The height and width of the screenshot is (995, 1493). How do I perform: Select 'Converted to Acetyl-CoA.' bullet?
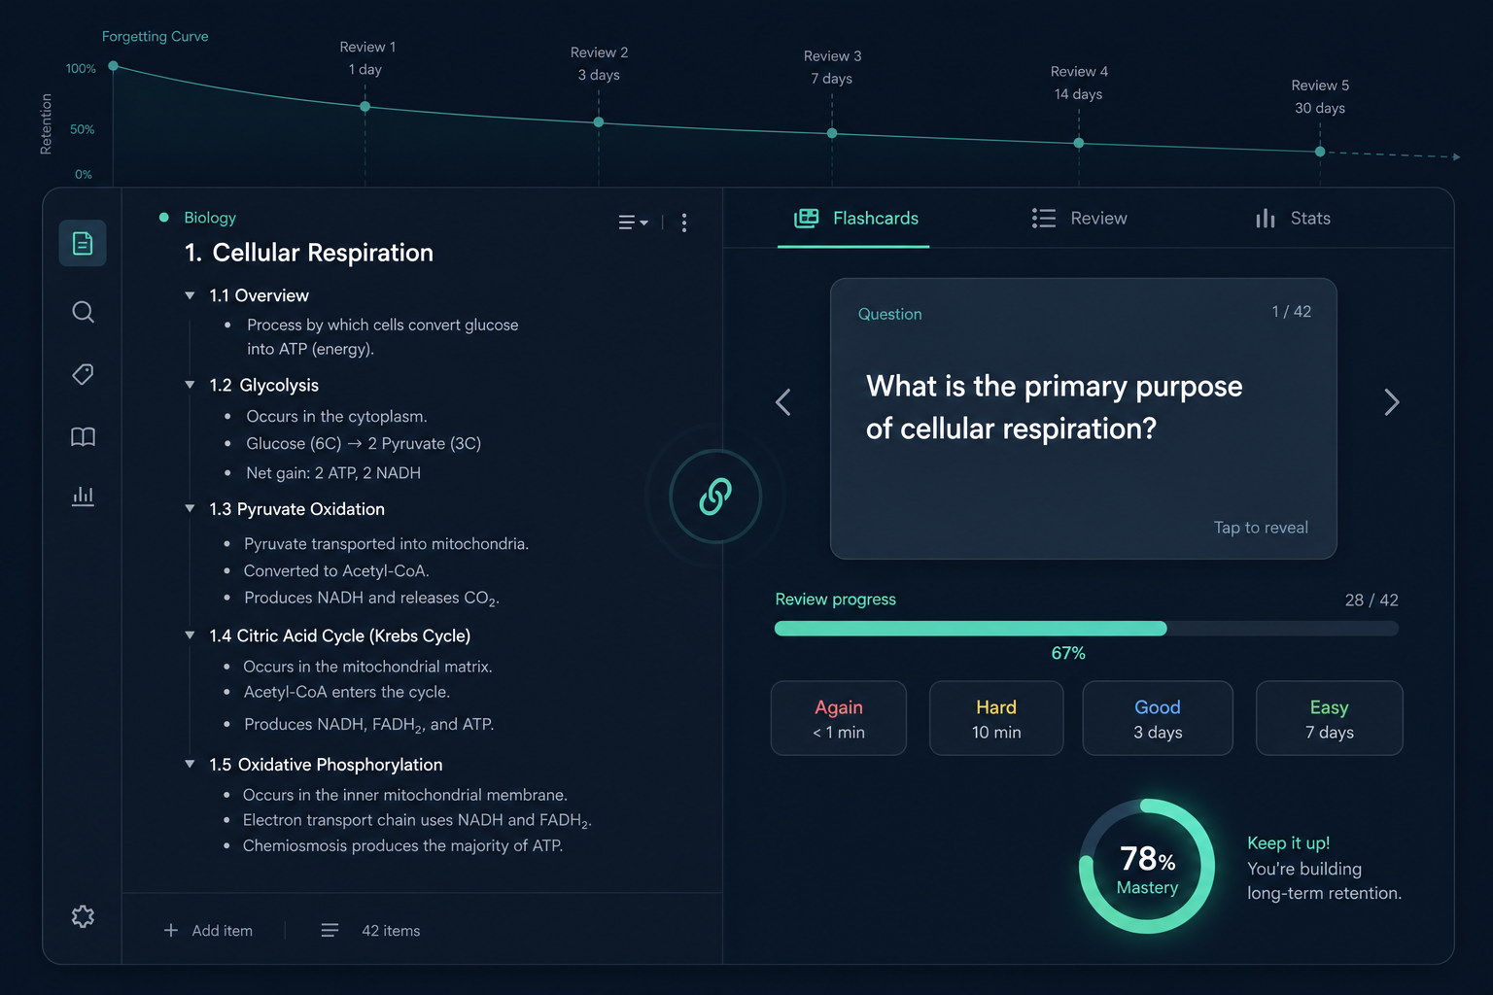coord(336,570)
